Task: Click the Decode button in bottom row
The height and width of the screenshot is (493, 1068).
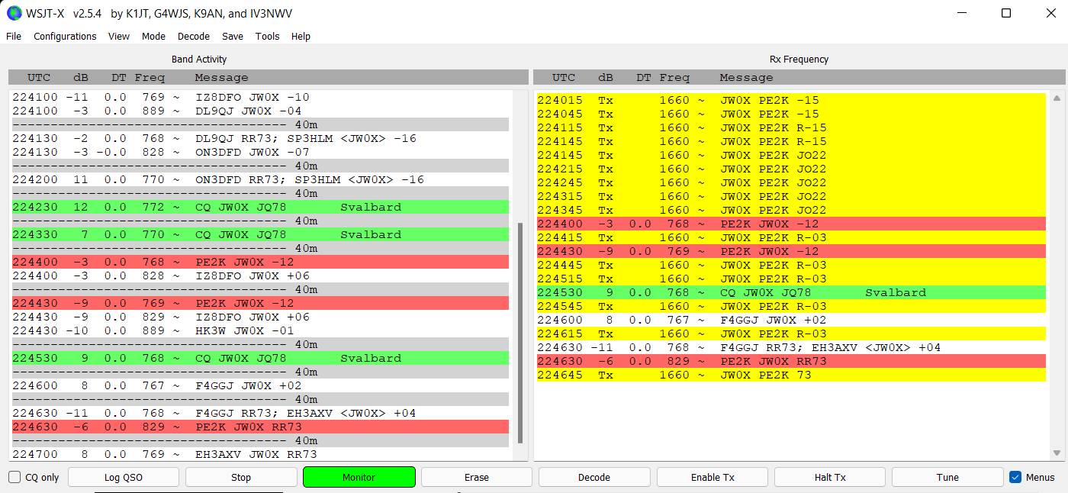Action: click(594, 477)
